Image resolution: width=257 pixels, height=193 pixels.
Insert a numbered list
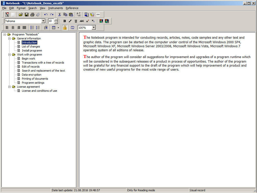(x=38, y=28)
